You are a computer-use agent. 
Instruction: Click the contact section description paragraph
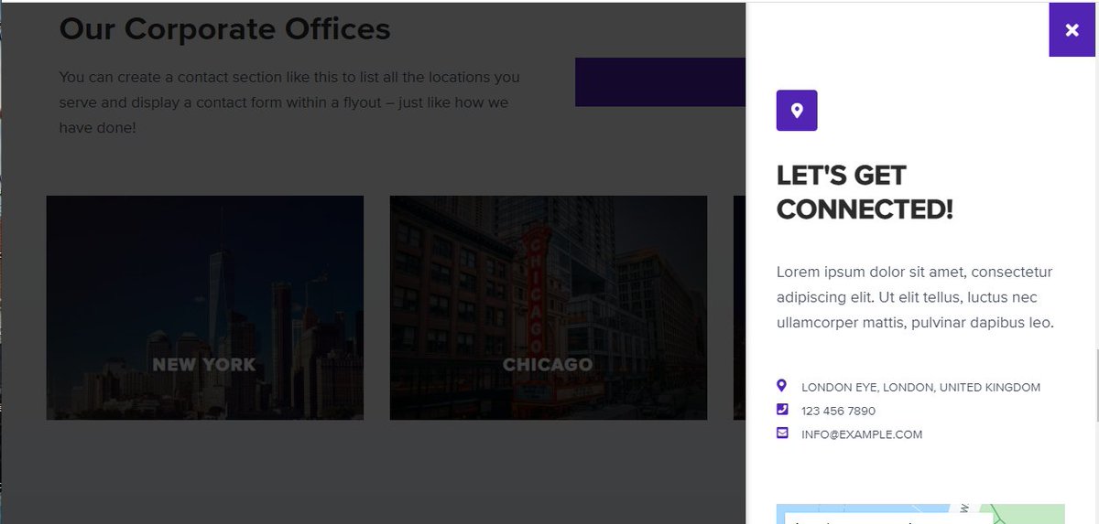click(289, 102)
